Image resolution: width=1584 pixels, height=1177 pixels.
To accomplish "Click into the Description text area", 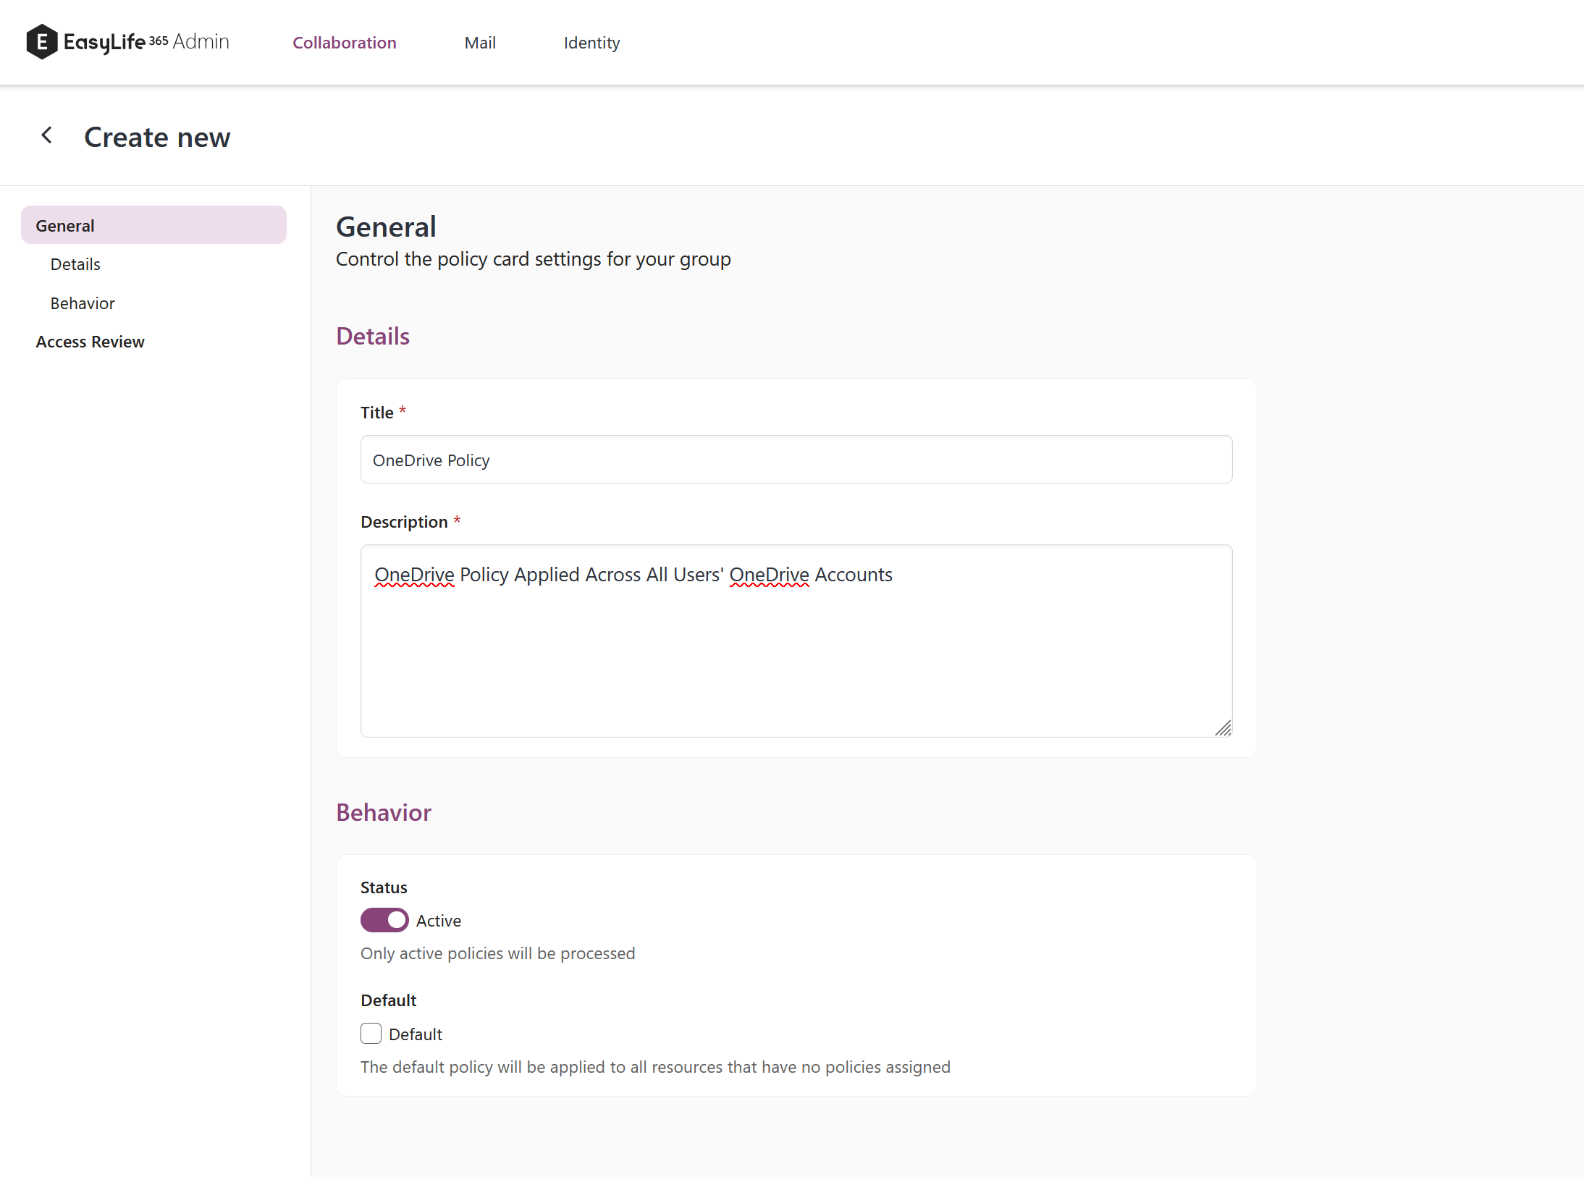I will click(x=796, y=641).
